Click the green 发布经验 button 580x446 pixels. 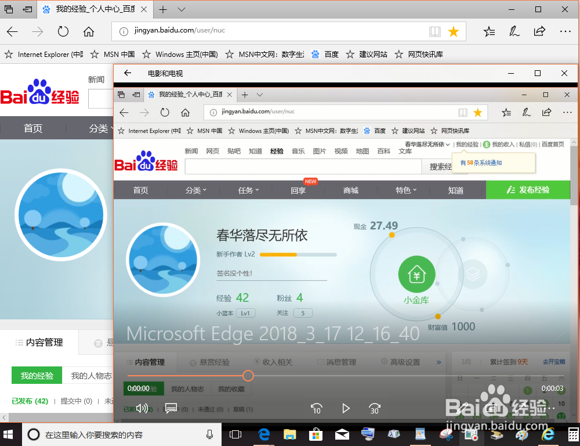528,190
